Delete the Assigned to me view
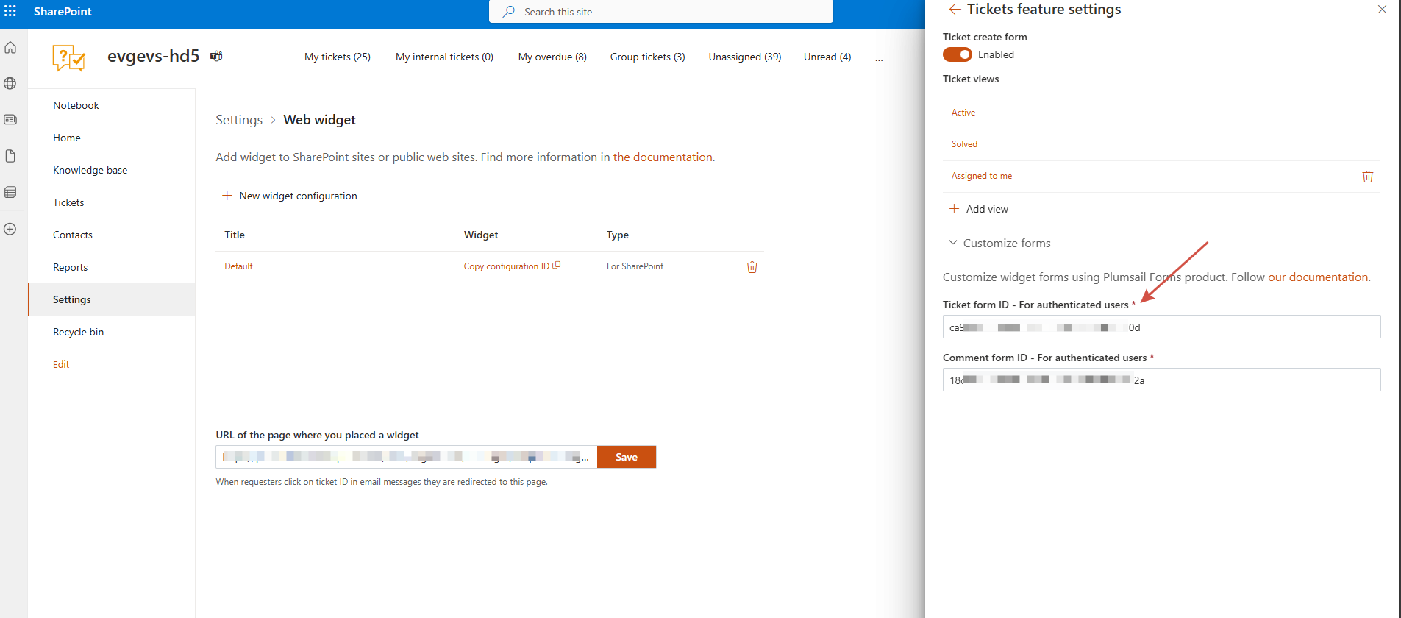Image resolution: width=1401 pixels, height=618 pixels. pyautogui.click(x=1367, y=177)
